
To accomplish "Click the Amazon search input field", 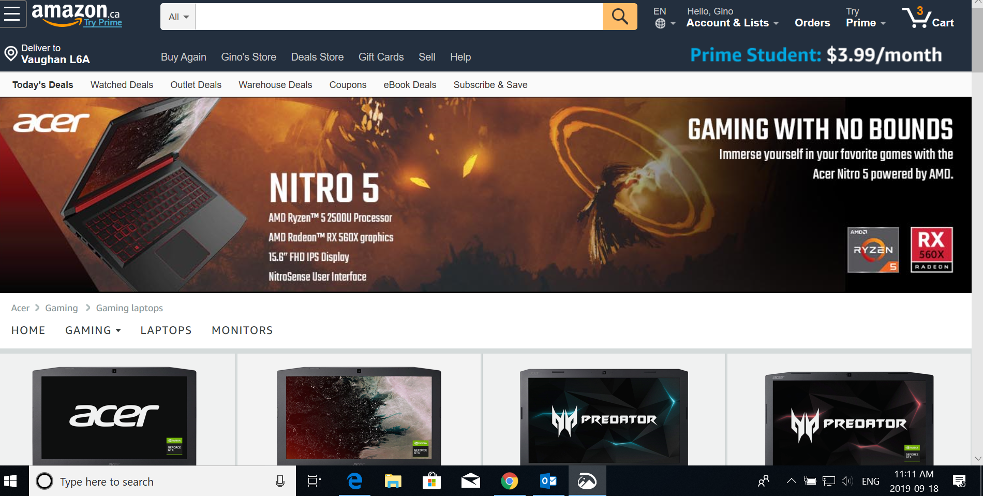I will [x=399, y=17].
